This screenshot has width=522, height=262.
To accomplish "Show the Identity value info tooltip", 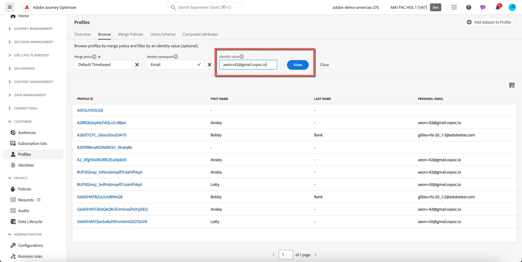I will [242, 56].
